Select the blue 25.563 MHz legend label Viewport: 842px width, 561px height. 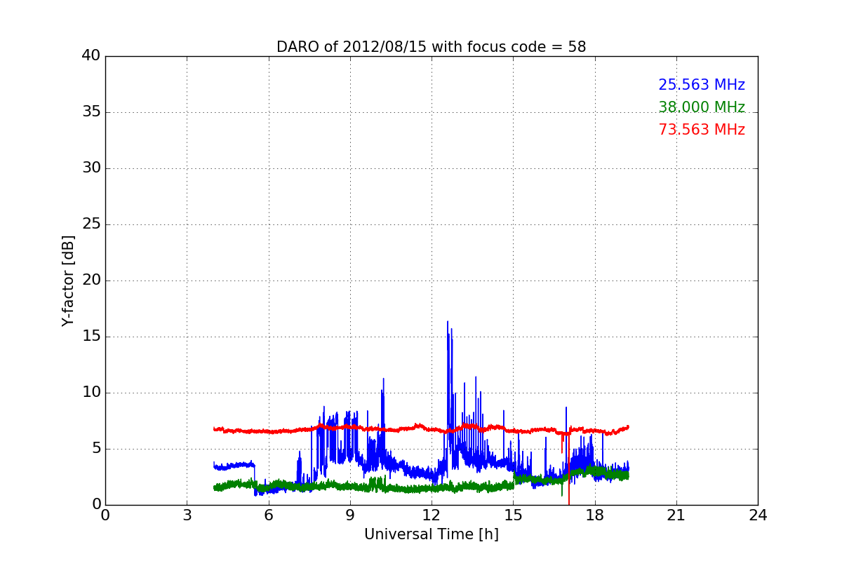702,85
